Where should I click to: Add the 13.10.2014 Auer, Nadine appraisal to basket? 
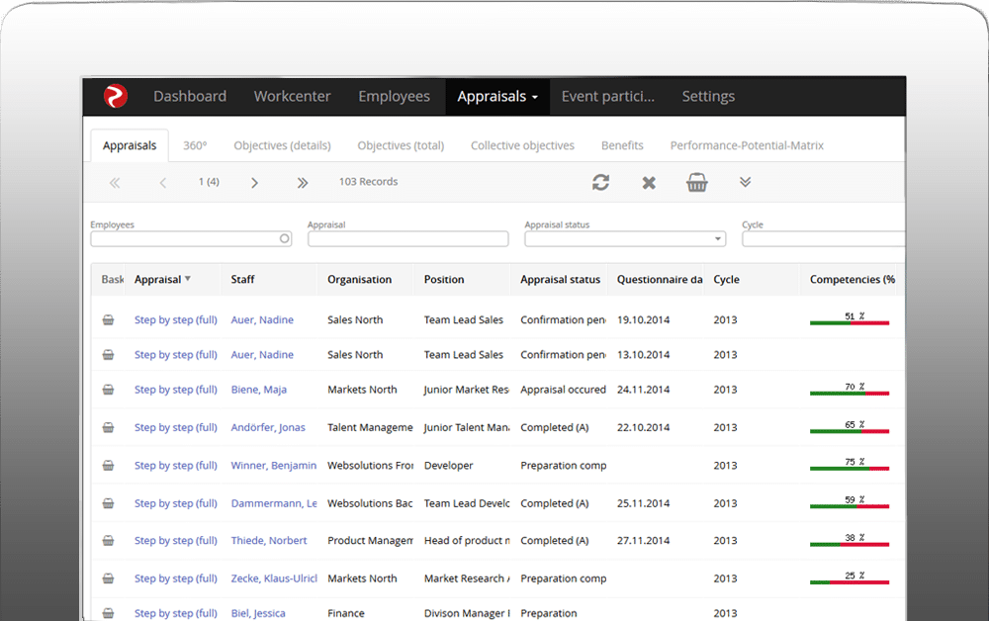coord(109,355)
